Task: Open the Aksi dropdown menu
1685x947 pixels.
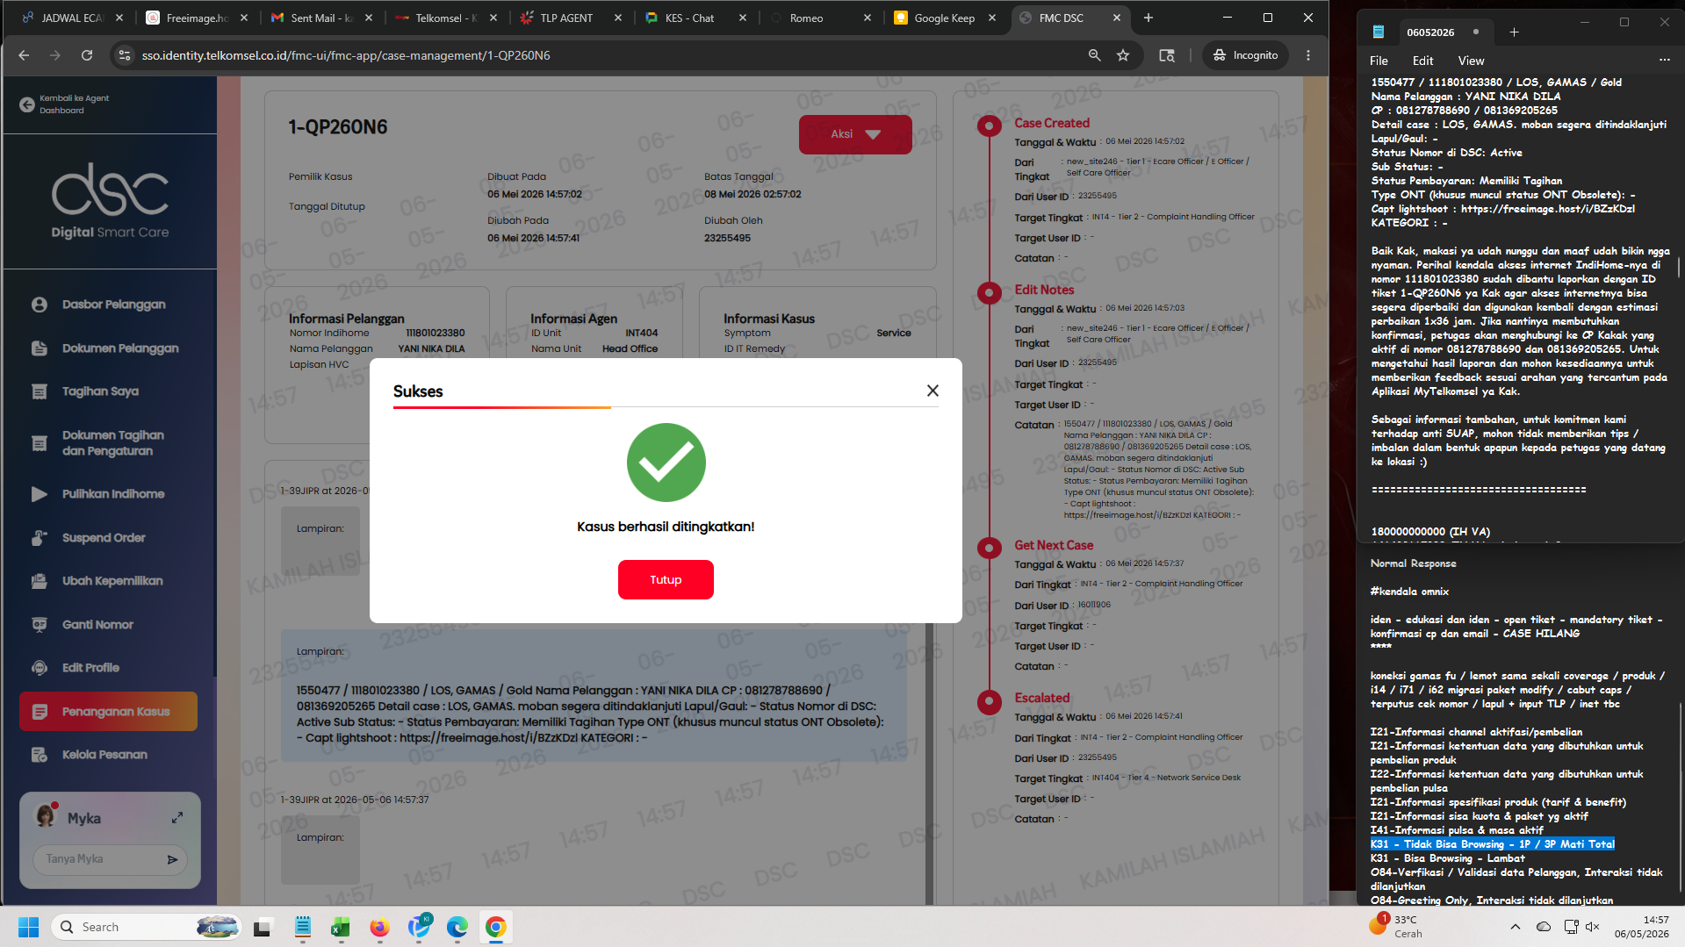Action: coord(855,134)
